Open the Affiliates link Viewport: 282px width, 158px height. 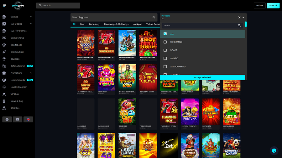coord(15,108)
